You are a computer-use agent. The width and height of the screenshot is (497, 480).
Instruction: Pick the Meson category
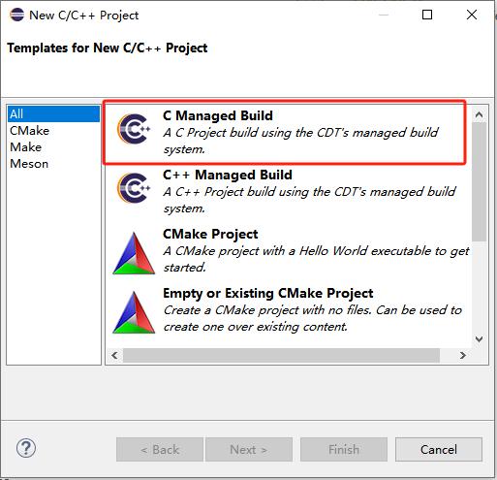pos(29,164)
